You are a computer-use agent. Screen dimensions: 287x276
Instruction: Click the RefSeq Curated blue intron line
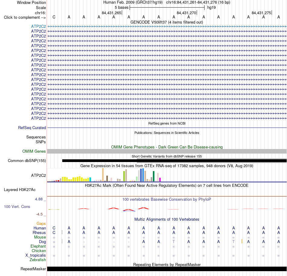[167, 128]
